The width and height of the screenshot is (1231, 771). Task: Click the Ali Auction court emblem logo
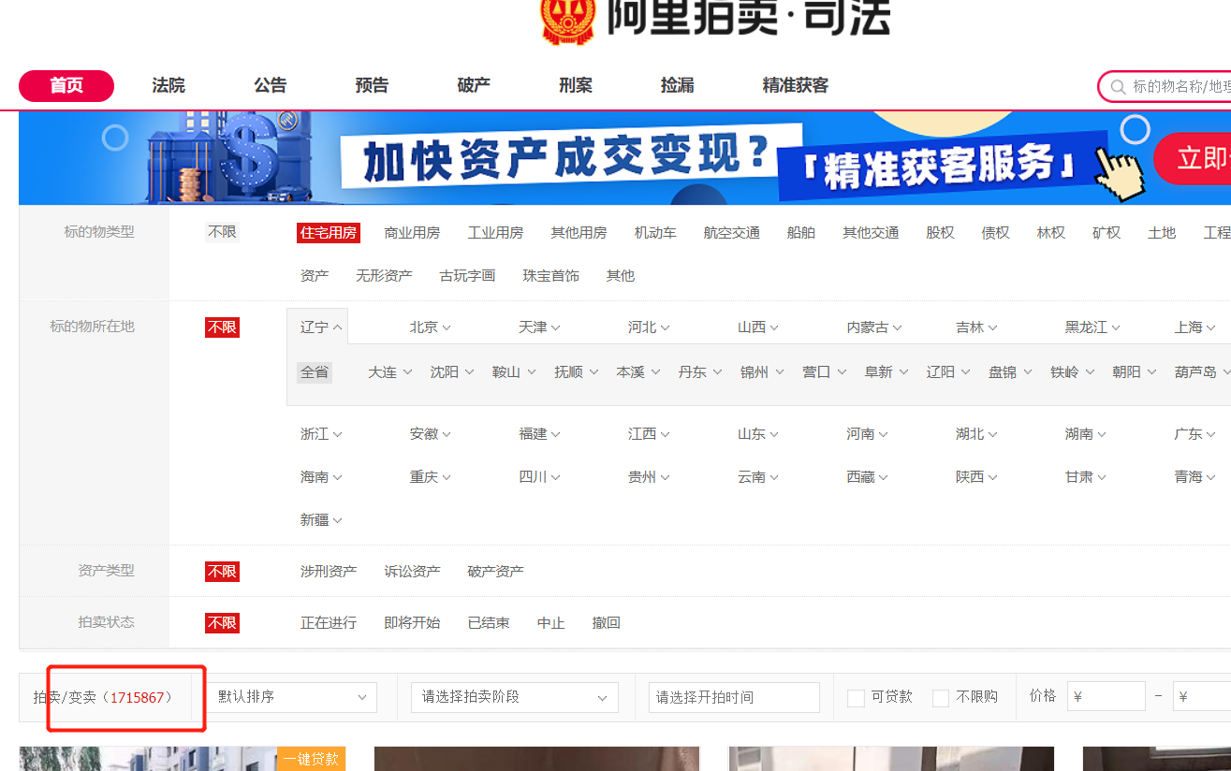coord(567,19)
